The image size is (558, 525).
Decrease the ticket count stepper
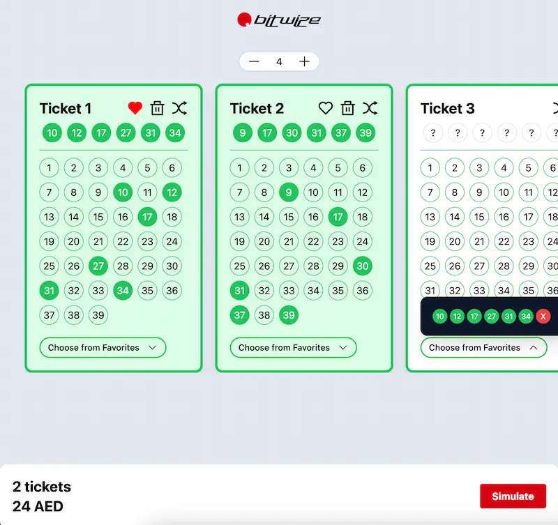254,61
